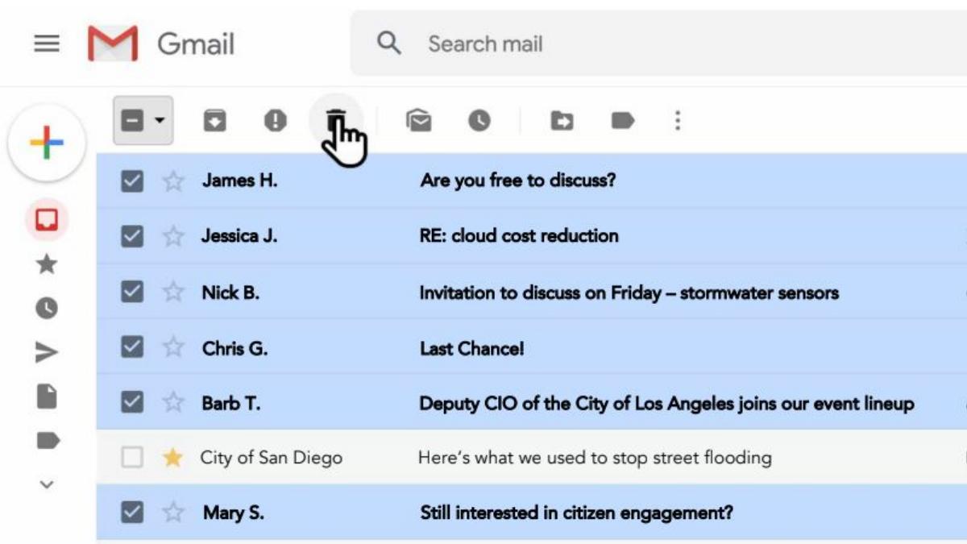Delete selected emails with trash icon
The width and height of the screenshot is (967, 544).
tap(336, 121)
